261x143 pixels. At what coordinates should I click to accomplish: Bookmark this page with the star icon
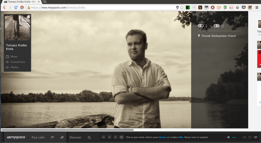tap(181, 7)
